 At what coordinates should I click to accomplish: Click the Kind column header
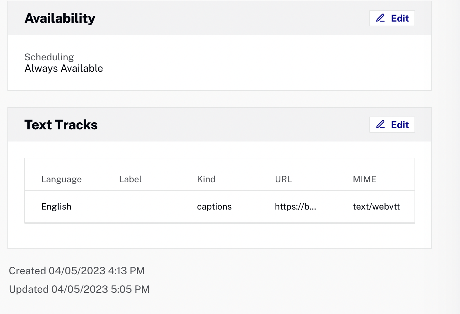[x=206, y=179]
